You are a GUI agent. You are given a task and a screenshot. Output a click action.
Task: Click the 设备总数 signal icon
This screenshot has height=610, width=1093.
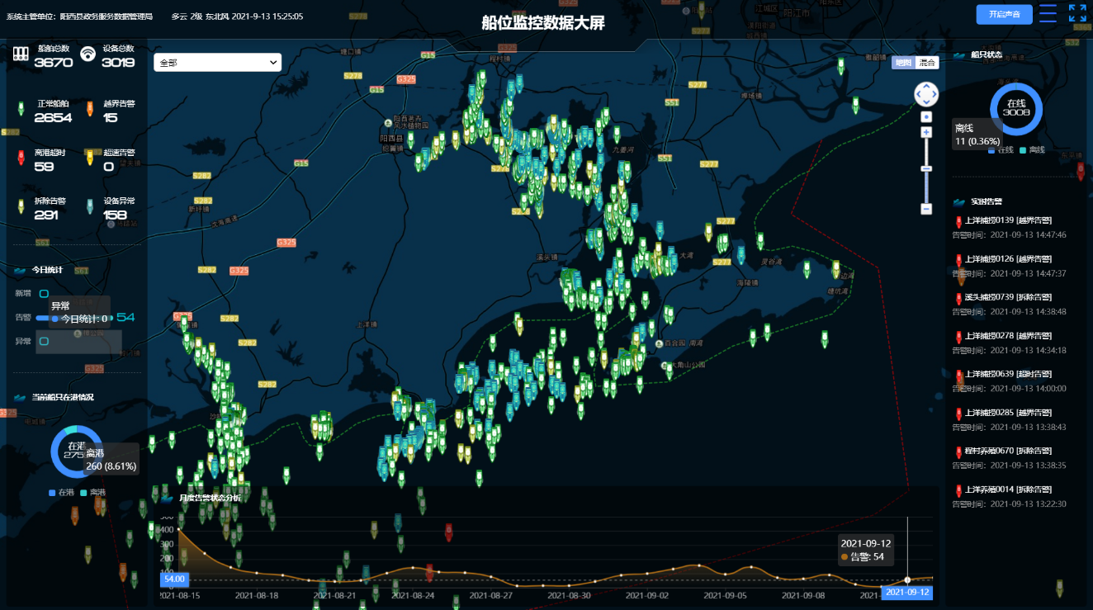point(88,54)
